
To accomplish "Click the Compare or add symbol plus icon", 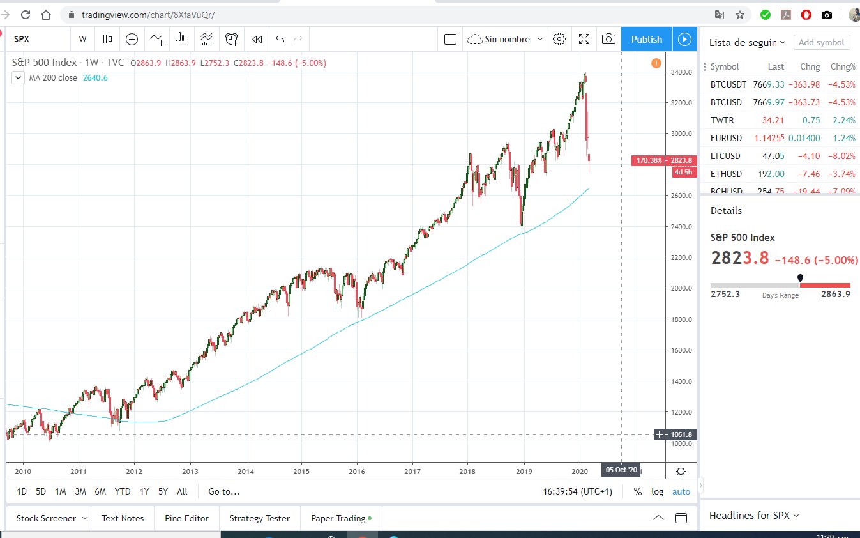I will (x=132, y=39).
